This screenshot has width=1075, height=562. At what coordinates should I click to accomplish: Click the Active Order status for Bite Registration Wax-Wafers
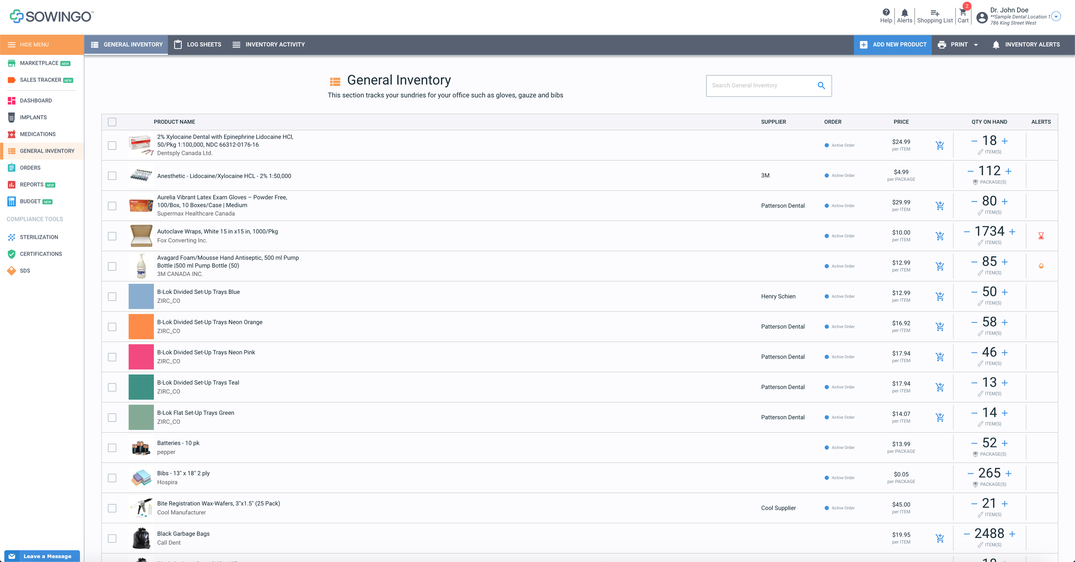click(x=839, y=508)
